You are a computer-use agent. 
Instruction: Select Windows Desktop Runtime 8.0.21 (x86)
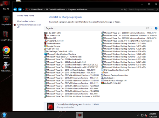[x=123, y=62]
